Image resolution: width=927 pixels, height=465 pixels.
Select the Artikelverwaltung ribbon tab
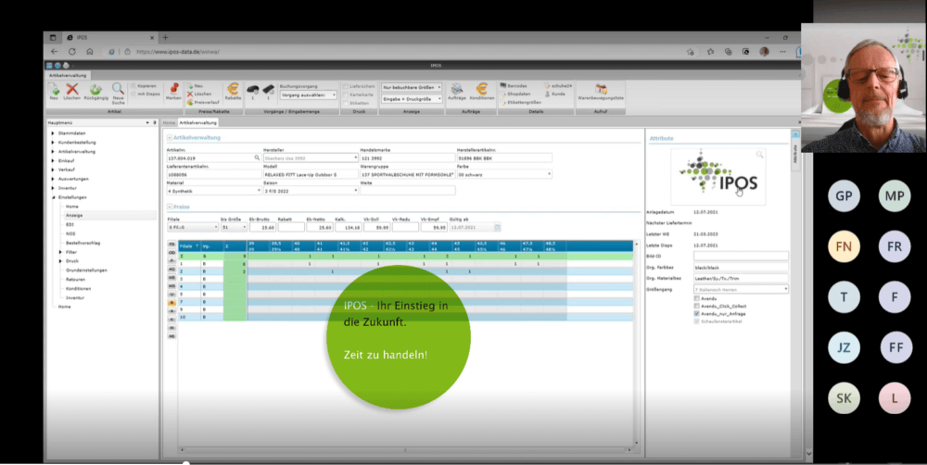[68, 76]
